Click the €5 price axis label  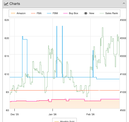coord(7,92)
